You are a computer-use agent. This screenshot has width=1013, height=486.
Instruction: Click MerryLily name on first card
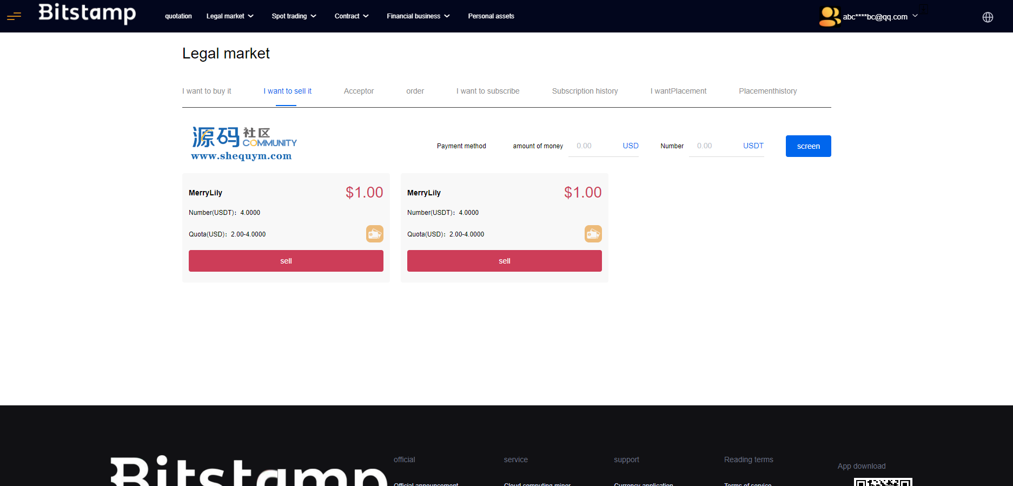(206, 193)
